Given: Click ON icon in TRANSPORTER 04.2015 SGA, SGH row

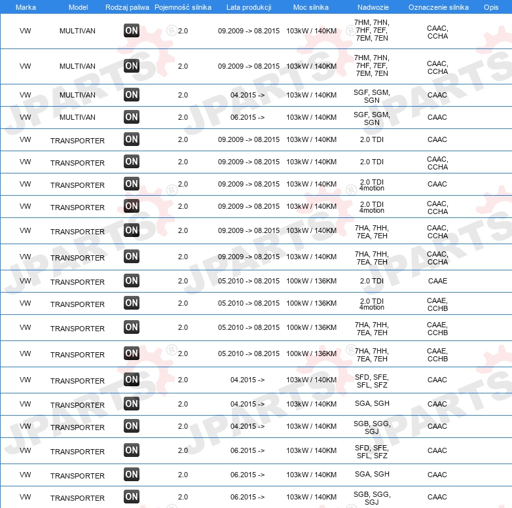Looking at the screenshot, I should tap(132, 403).
